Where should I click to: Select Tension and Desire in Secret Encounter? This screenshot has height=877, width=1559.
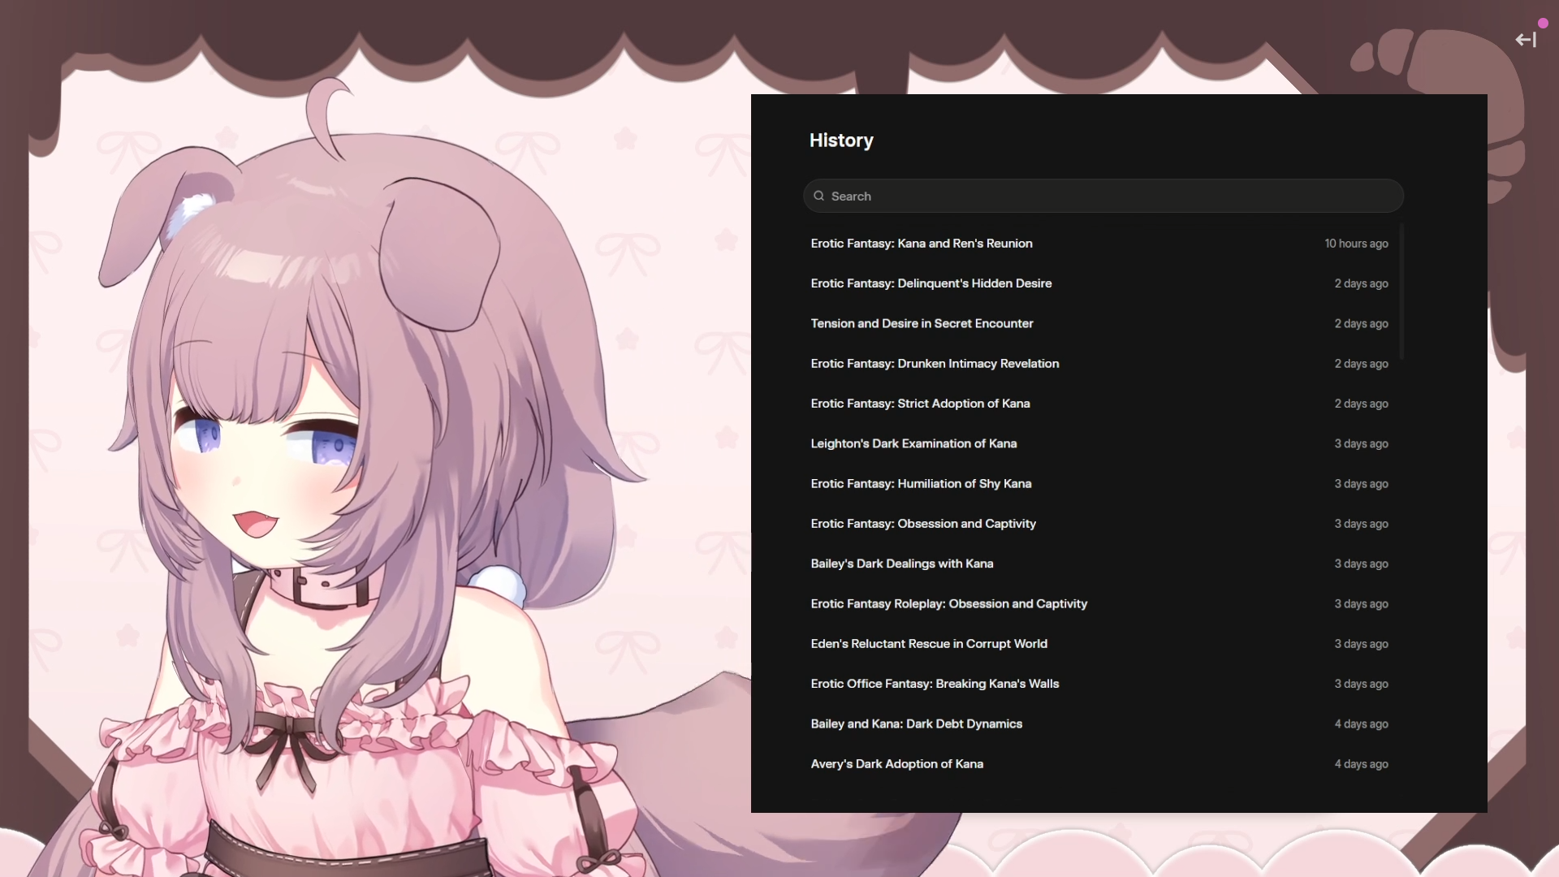tap(922, 323)
